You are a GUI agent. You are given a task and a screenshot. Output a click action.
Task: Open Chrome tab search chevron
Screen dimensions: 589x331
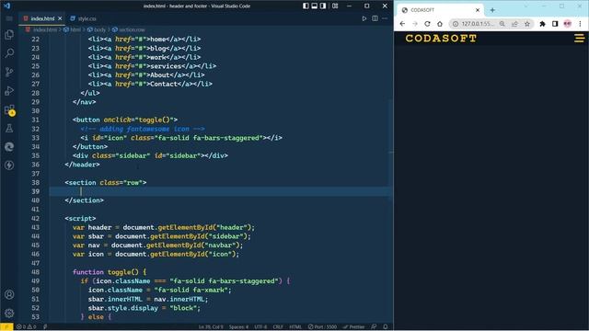[525, 6]
